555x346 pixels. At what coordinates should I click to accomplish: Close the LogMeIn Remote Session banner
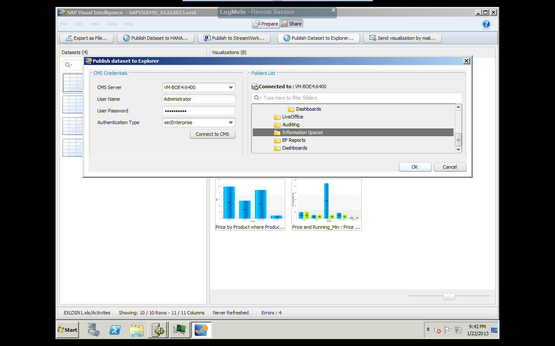pyautogui.click(x=333, y=10)
